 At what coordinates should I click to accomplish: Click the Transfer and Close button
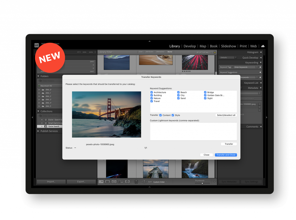pos(226,155)
